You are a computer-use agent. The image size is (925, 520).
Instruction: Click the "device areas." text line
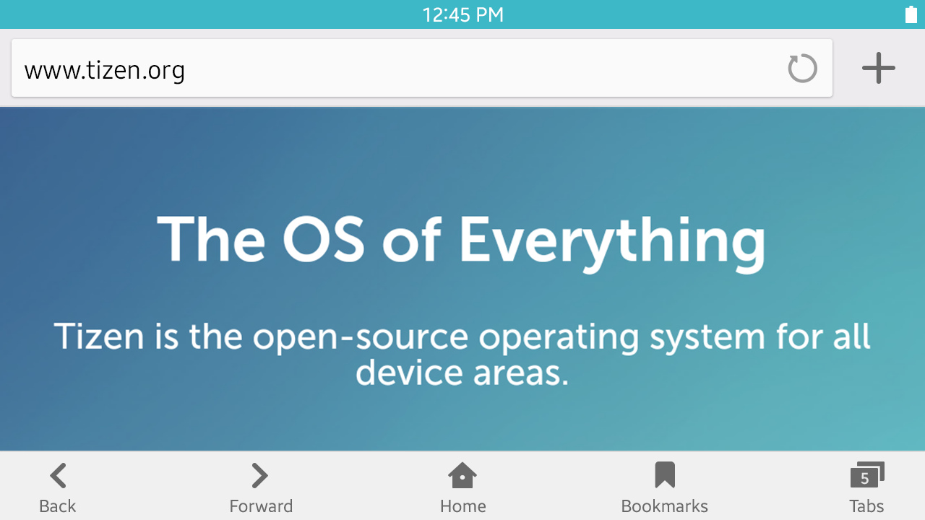462,373
